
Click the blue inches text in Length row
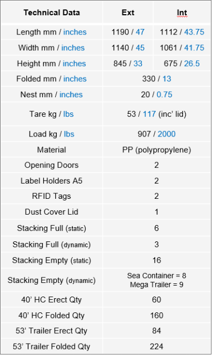pos(75,32)
